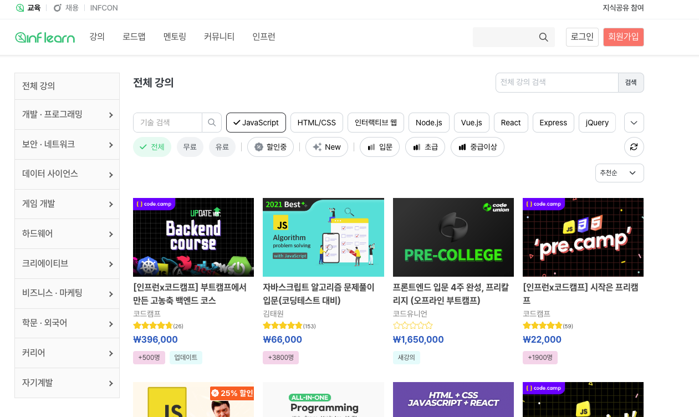Screen dimensions: 699x417
Task: Click the 로그인 button
Action: tap(582, 37)
